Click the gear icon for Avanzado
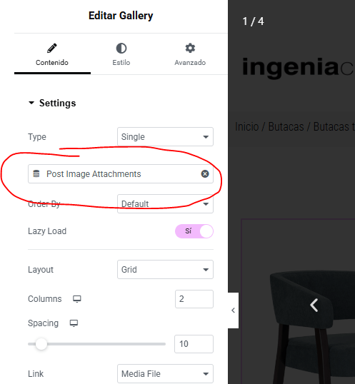The width and height of the screenshot is (355, 384). pos(190,48)
